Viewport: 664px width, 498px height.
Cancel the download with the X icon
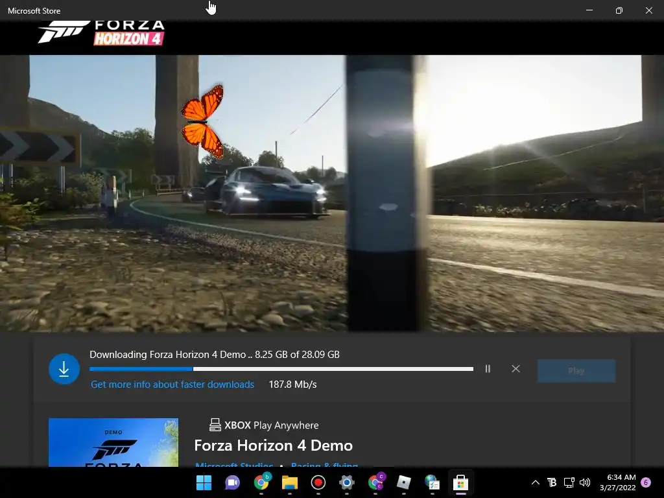tap(516, 369)
